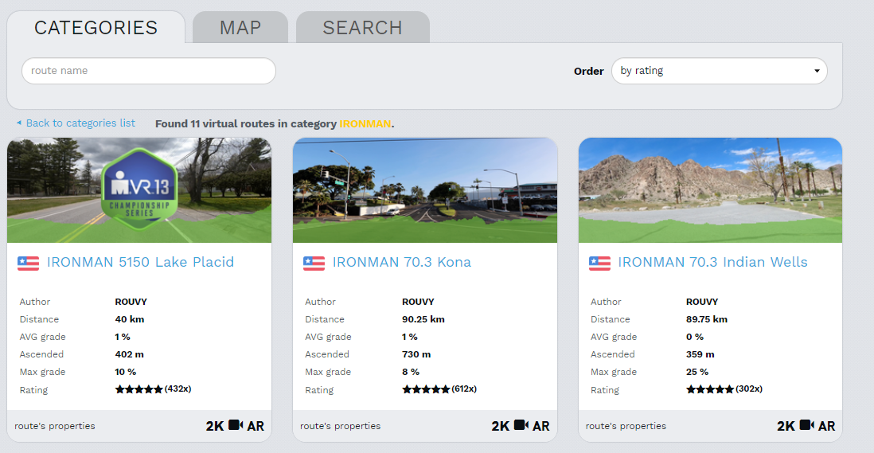This screenshot has height=453, width=874.
Task: Click the ROUVY author on Kona card
Action: tap(418, 302)
